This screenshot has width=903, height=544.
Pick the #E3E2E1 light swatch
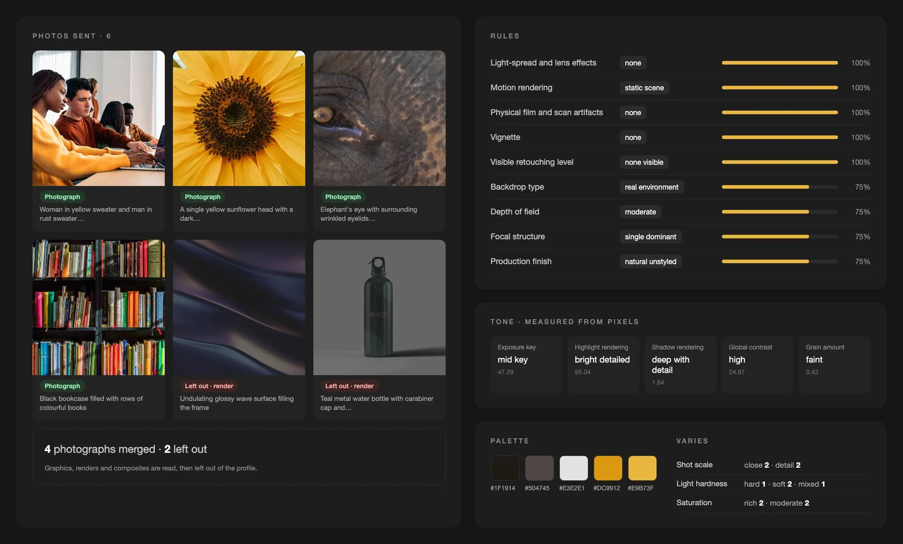pos(573,468)
